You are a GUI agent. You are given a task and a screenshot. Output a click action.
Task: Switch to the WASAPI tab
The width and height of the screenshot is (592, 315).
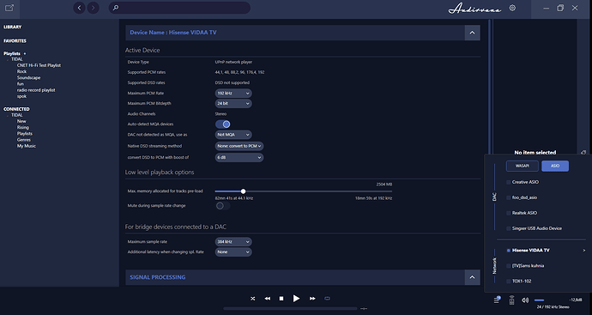coord(523,166)
